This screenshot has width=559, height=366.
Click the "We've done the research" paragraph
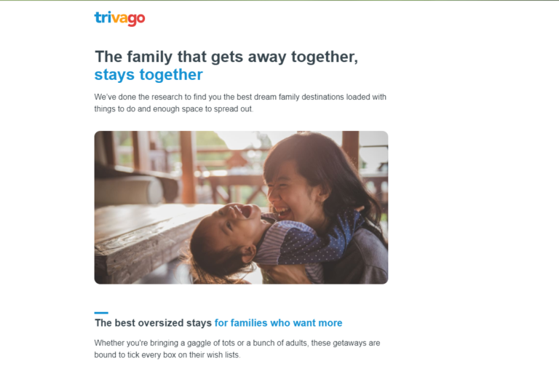[240, 103]
